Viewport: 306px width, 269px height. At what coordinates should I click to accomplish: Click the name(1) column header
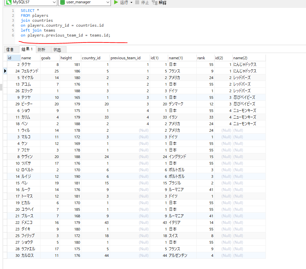(x=182, y=58)
